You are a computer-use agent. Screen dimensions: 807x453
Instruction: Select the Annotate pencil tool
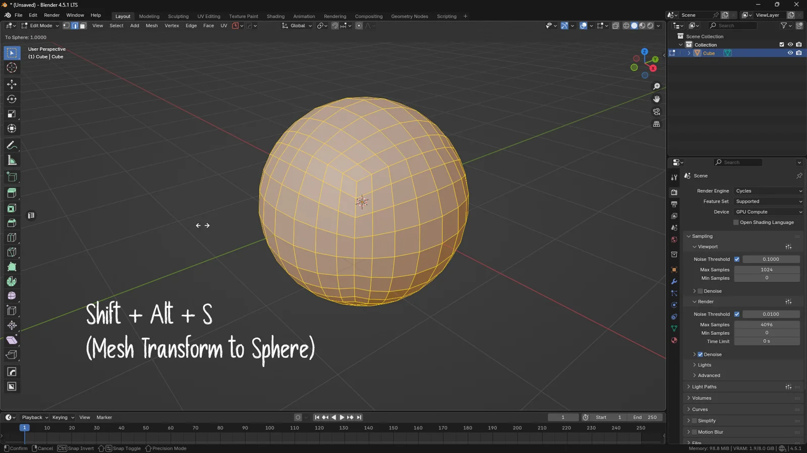tap(12, 145)
